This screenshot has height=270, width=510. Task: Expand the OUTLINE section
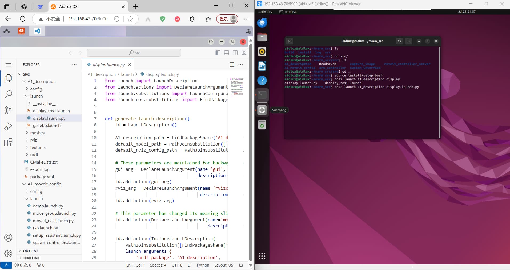31,251
